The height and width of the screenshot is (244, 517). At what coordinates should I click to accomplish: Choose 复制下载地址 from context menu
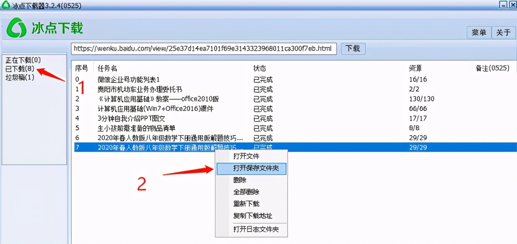click(252, 216)
